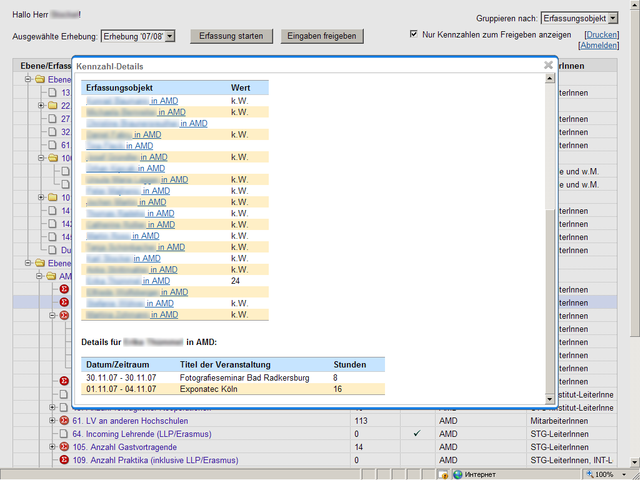The height and width of the screenshot is (480, 640).
Task: Click the 'Abmelden' link
Action: 599,46
